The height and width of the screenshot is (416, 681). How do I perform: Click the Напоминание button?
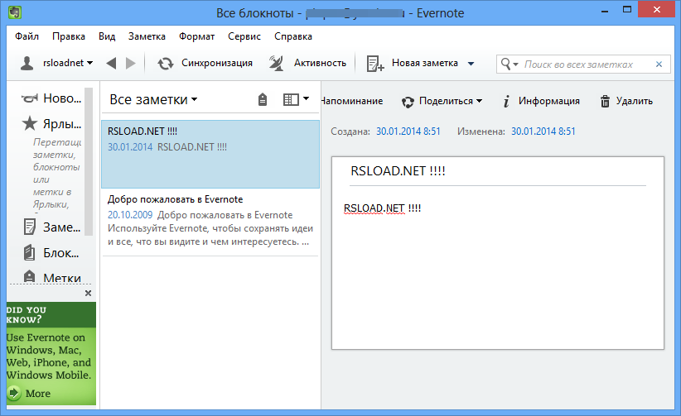tap(352, 101)
